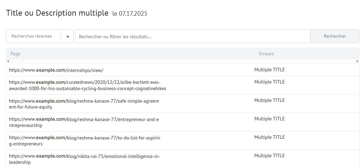This screenshot has height=168, width=363.
Task: Select Multiple TITLE error in curatednews row
Action: tap(269, 82)
